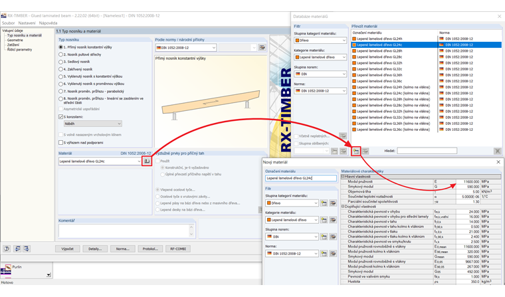Click the filter icon beside Včetně neplatných
The width and height of the screenshot is (505, 297).
[343, 136]
